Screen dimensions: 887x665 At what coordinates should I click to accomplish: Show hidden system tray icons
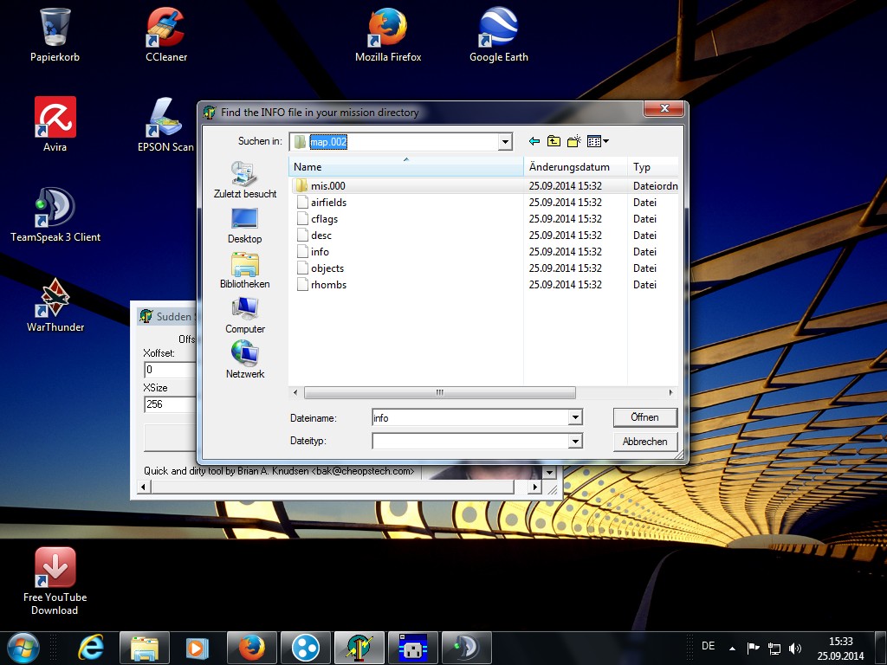point(732,649)
